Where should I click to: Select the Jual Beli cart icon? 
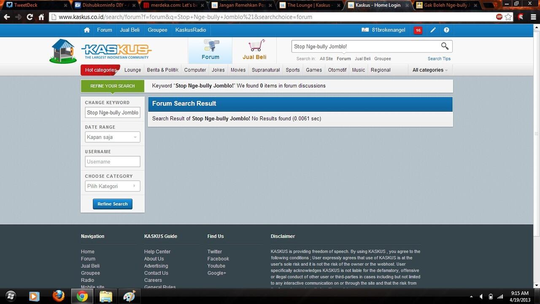tap(254, 50)
